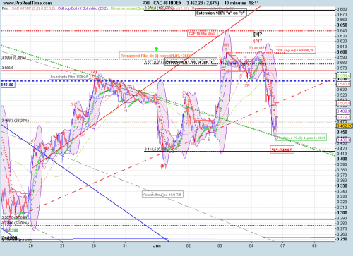This screenshot has height=256, width=353.
Task: Click the 31 date on time axis
Action: [125, 245]
